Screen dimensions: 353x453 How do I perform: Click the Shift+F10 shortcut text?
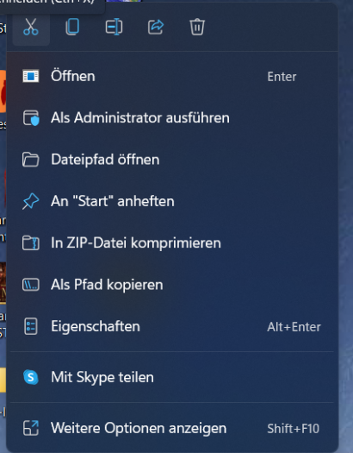pos(293,429)
